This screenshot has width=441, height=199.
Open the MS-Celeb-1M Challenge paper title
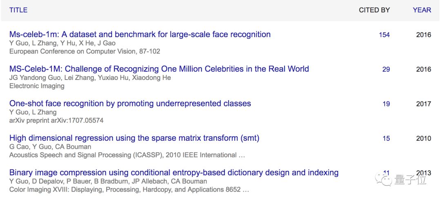pyautogui.click(x=159, y=69)
